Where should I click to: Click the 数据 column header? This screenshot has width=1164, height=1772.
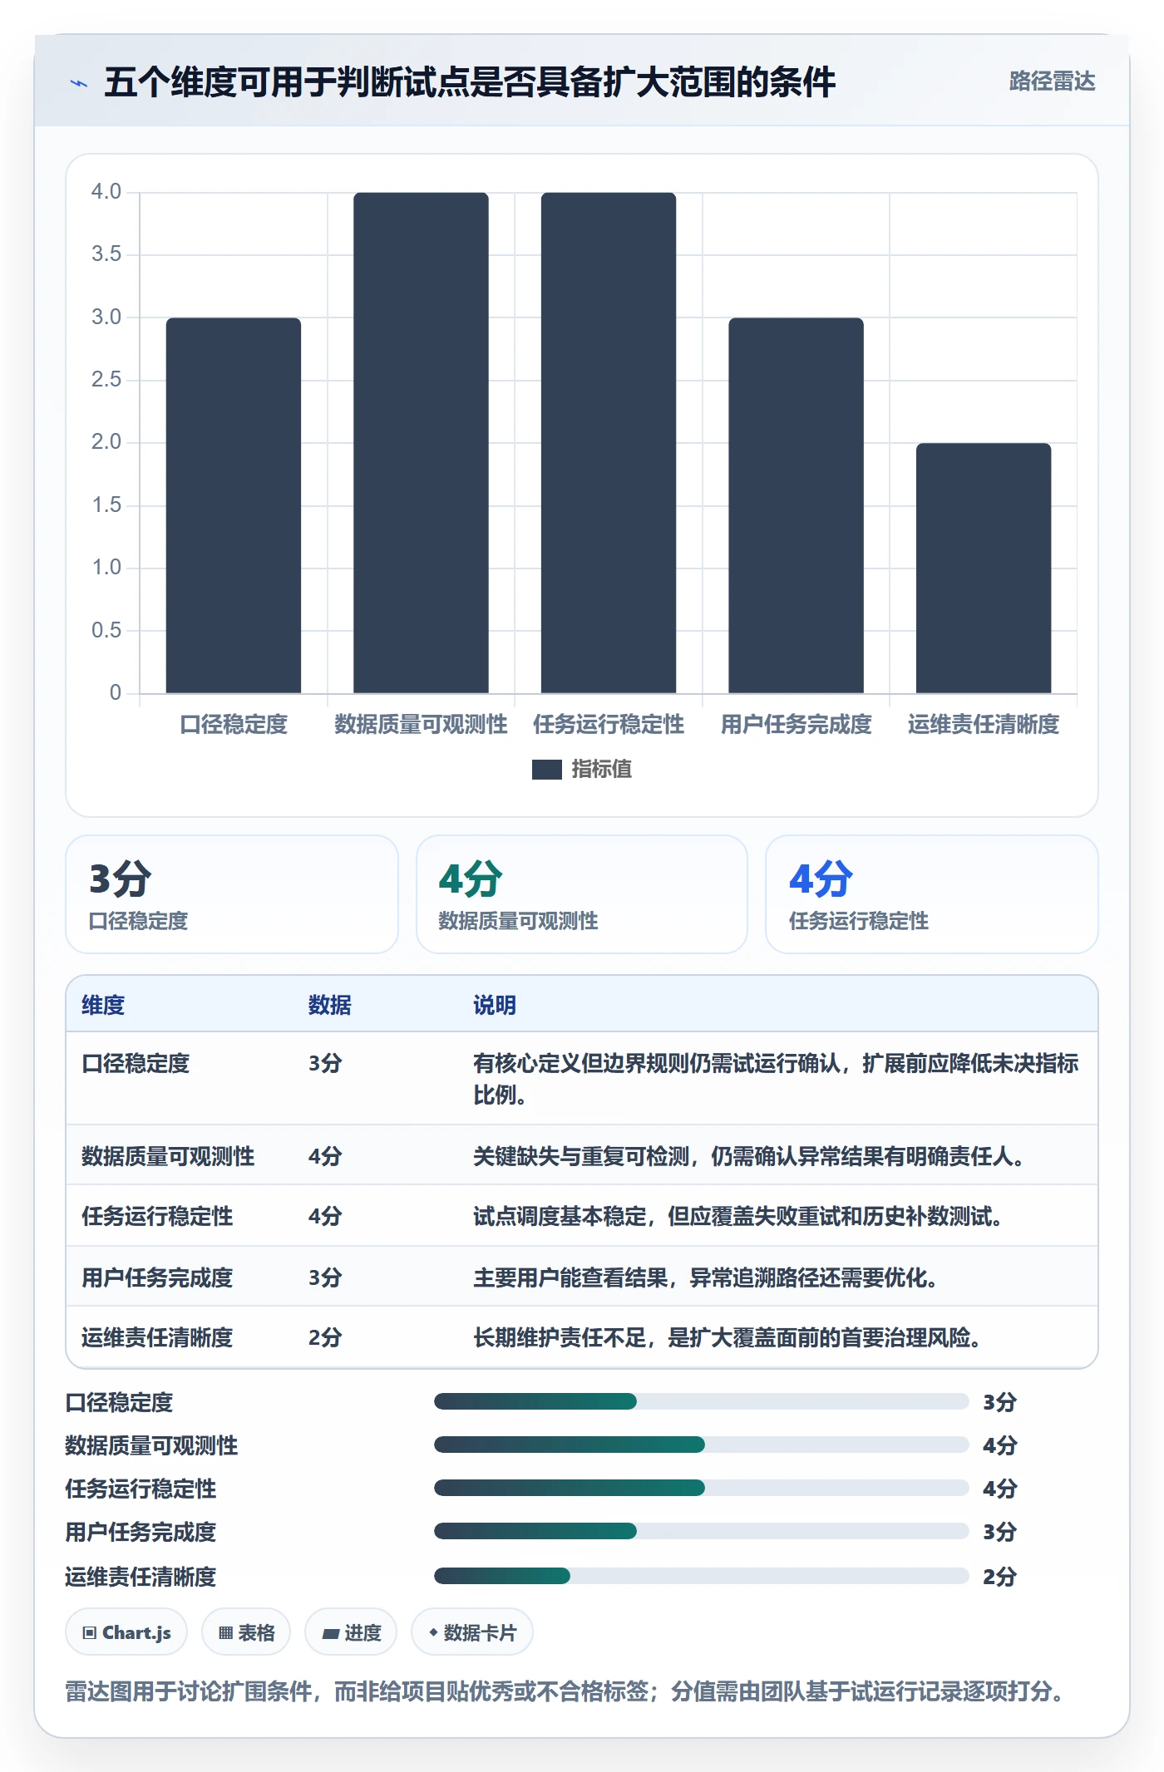pos(329,1005)
